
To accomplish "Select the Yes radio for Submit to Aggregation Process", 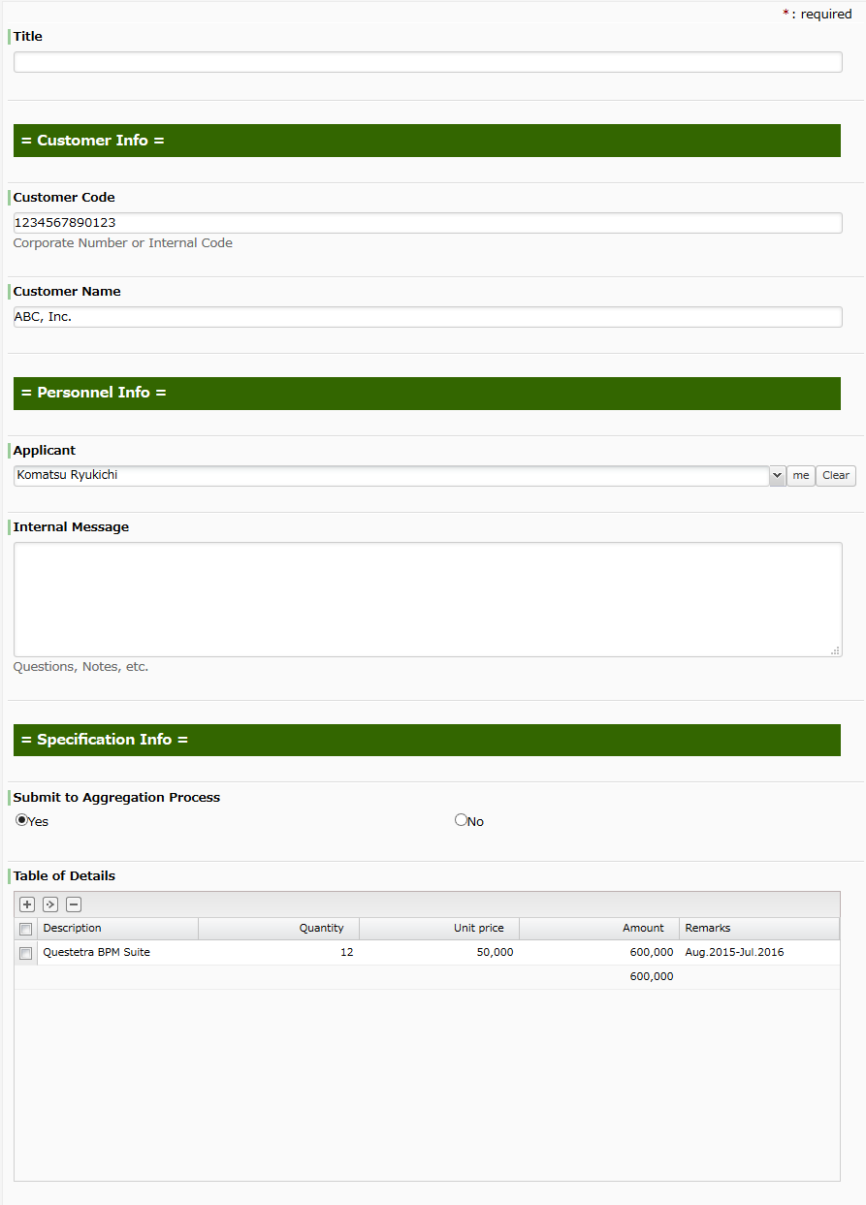I will [x=20, y=819].
